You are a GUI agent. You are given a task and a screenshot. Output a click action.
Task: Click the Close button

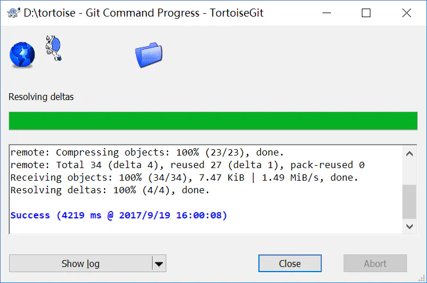[x=290, y=264]
